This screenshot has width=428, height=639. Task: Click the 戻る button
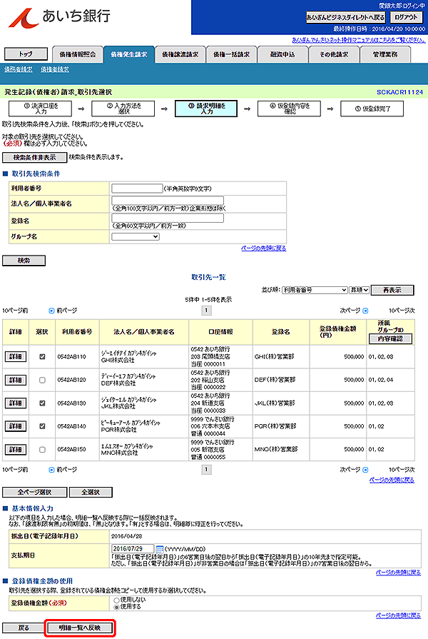coord(24,628)
